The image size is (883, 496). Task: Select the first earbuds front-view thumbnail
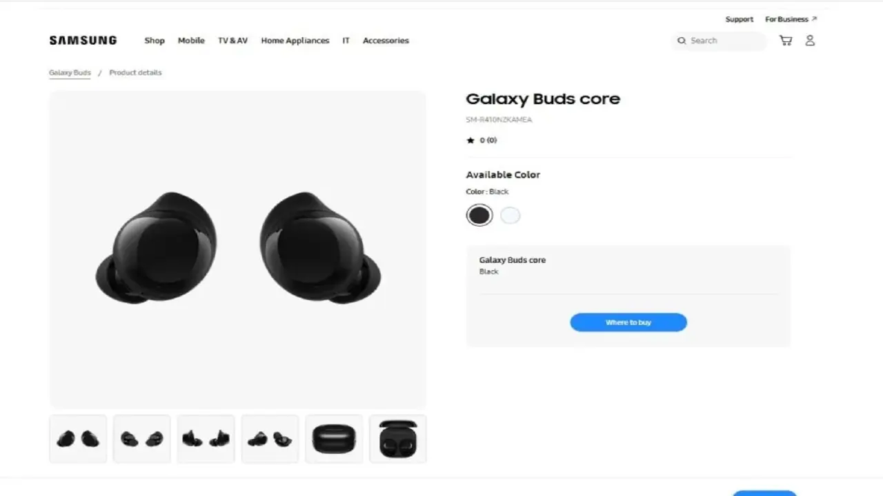[78, 439]
